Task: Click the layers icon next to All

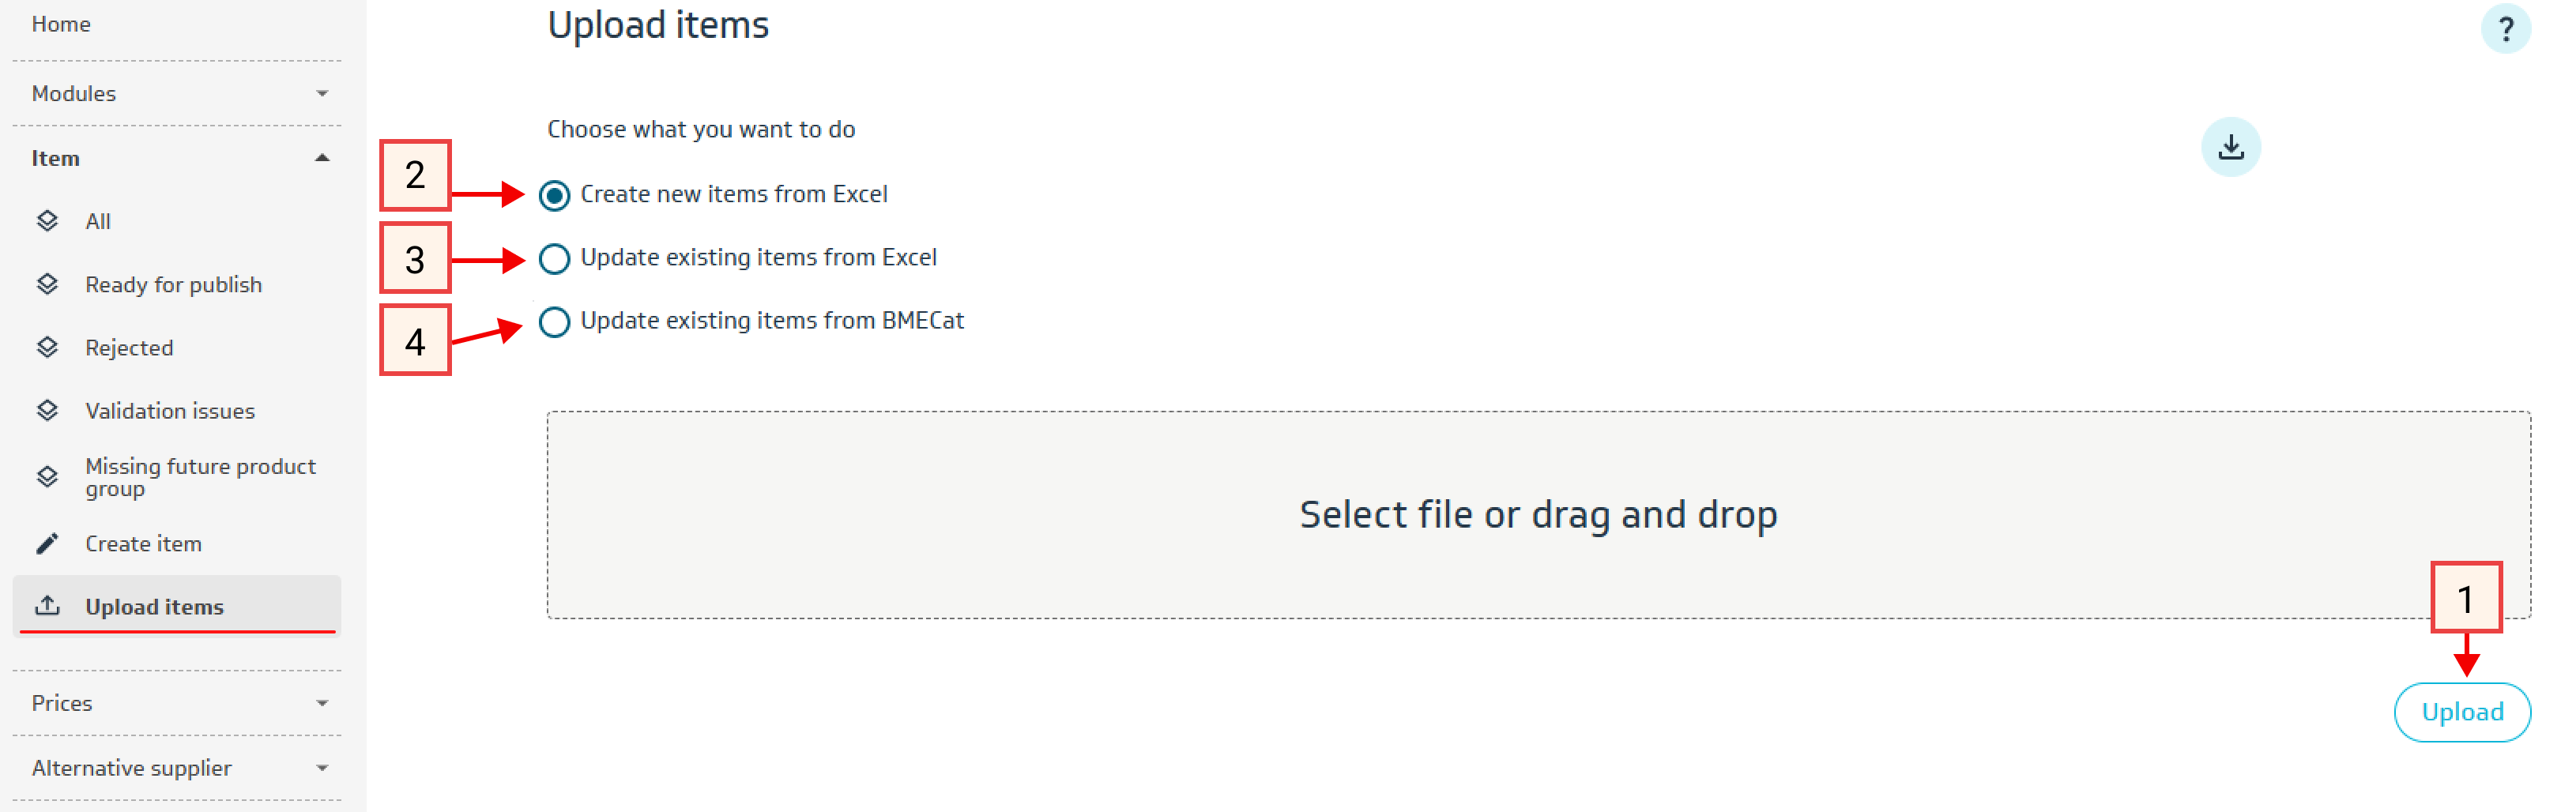Action: tap(47, 221)
